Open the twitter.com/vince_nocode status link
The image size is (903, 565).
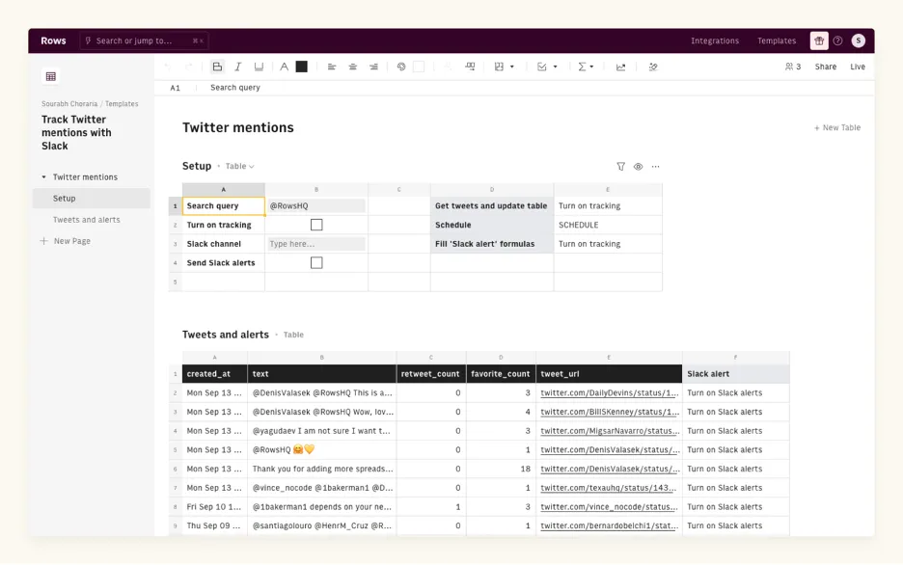tap(609, 507)
